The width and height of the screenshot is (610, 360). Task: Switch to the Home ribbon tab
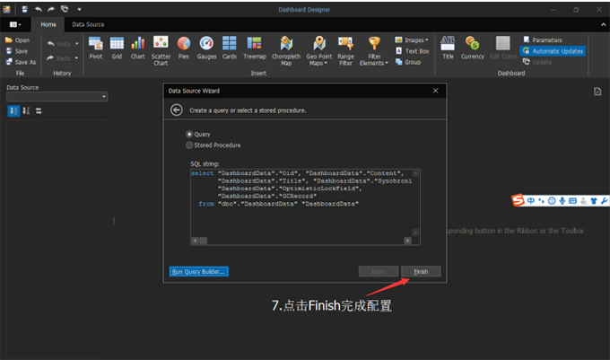(x=48, y=25)
